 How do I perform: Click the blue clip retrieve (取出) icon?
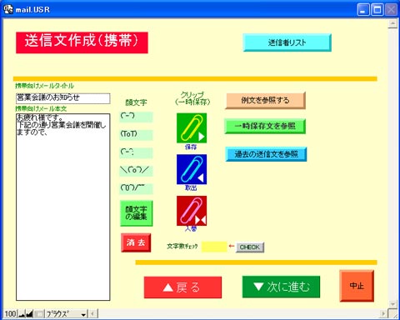[192, 169]
